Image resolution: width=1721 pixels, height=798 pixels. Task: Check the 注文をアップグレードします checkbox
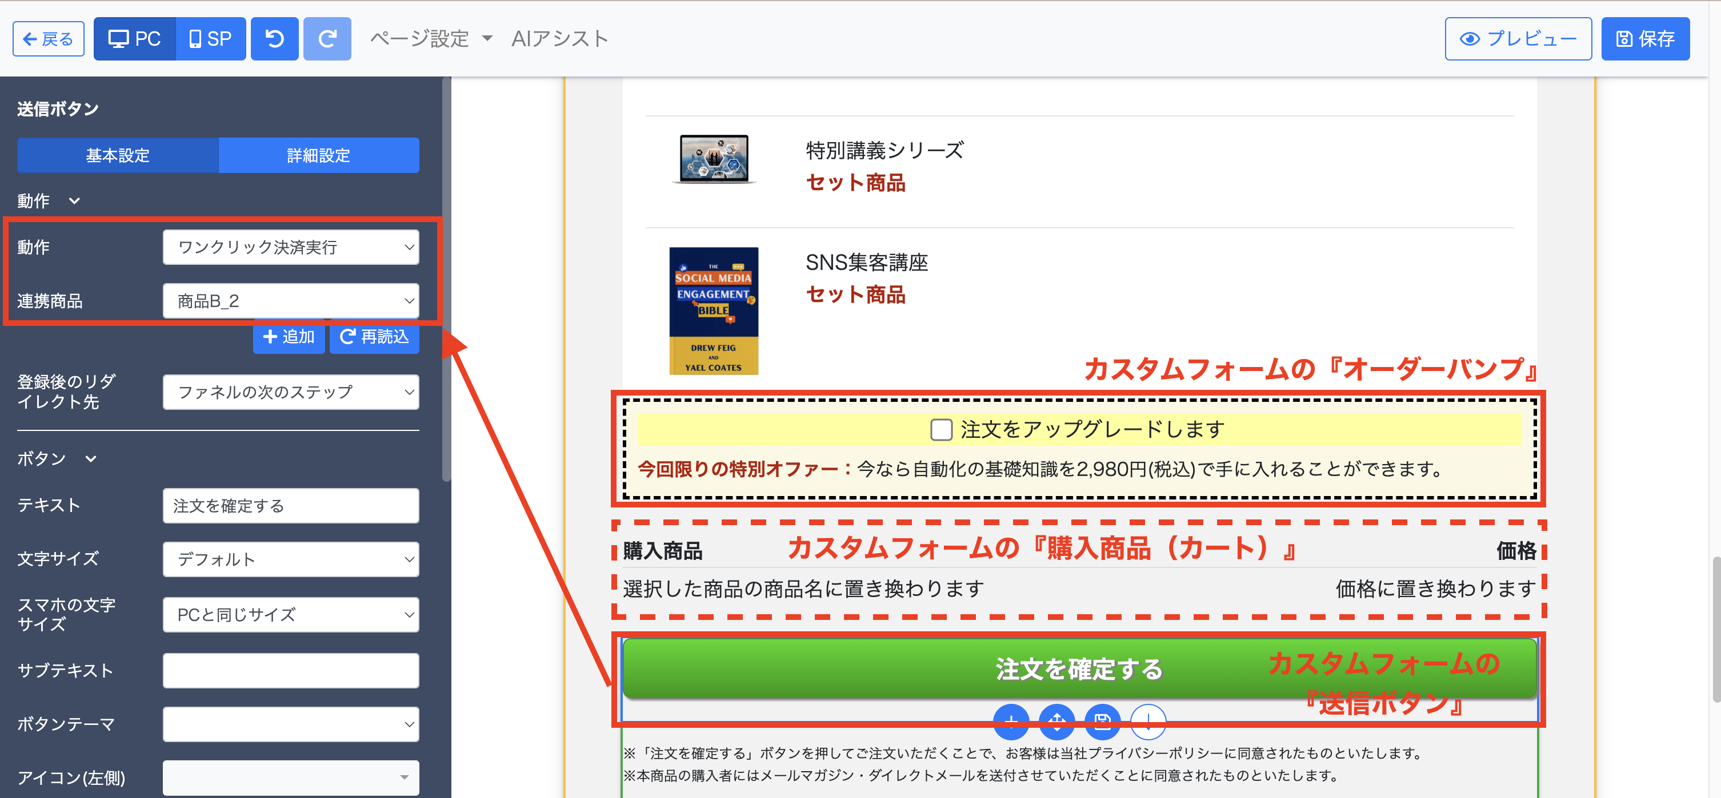pyautogui.click(x=940, y=430)
